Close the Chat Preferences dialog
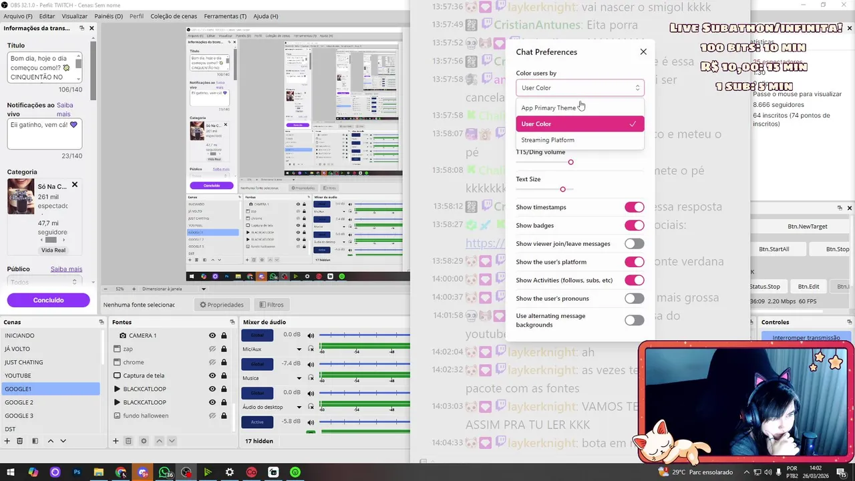855x481 pixels. coord(643,51)
